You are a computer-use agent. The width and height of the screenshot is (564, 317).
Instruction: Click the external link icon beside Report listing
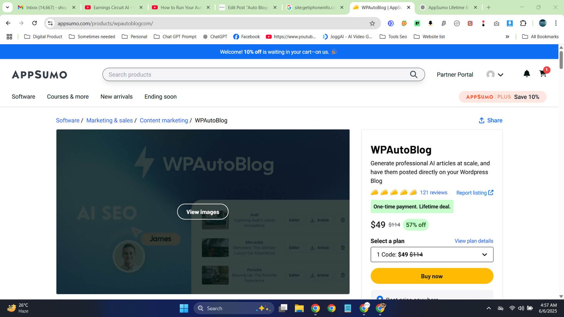click(x=491, y=192)
